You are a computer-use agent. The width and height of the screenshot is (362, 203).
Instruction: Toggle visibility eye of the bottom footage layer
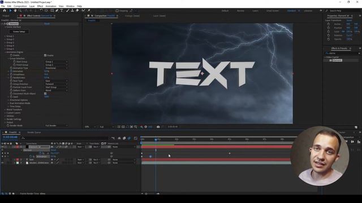click(2, 163)
